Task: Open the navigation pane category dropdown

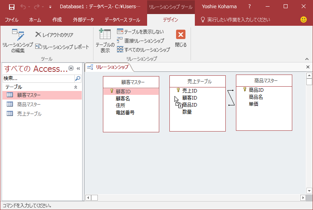Action: 71,68
